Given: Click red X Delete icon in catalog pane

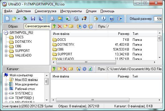Looking at the screenshot, I should click(x=65, y=69).
